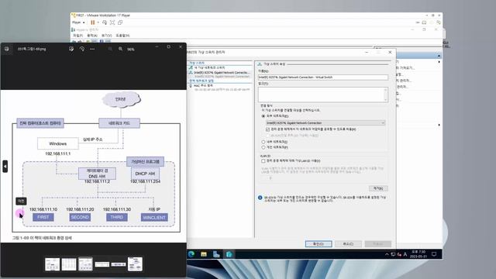The width and height of the screenshot is (496, 279).
Task: Click the 96% zoom level in Photos
Action: (x=131, y=50)
